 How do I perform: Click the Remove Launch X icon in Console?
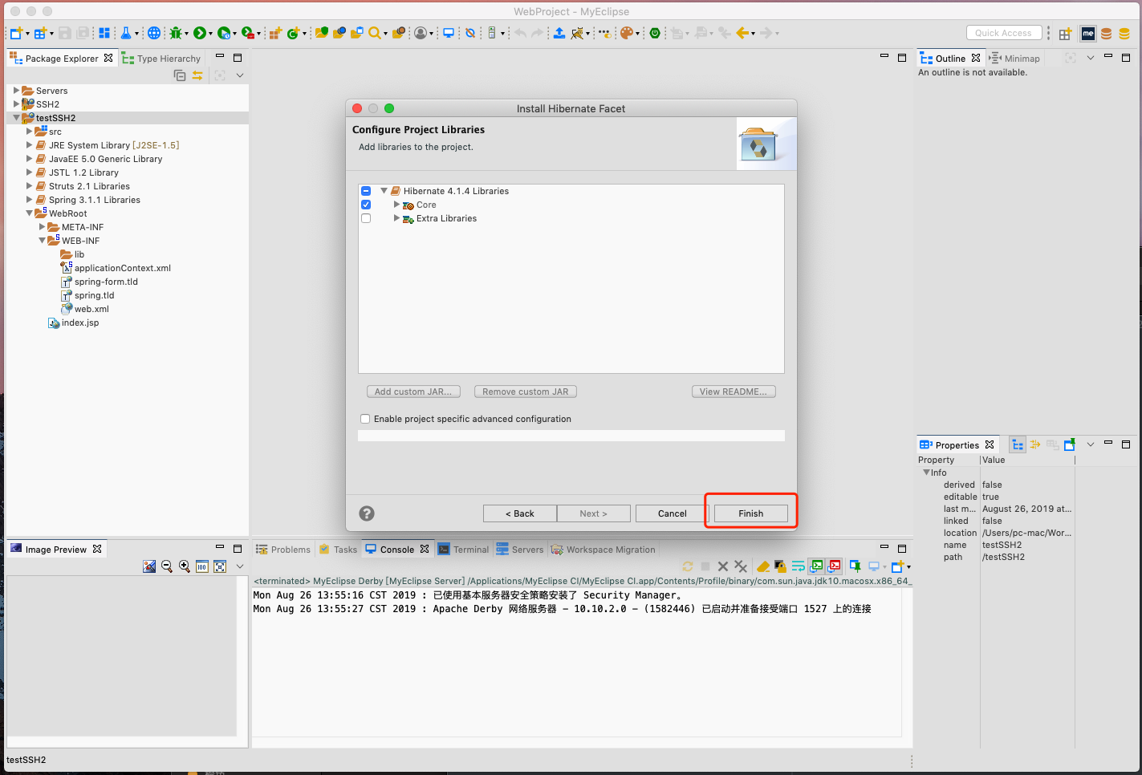[723, 566]
